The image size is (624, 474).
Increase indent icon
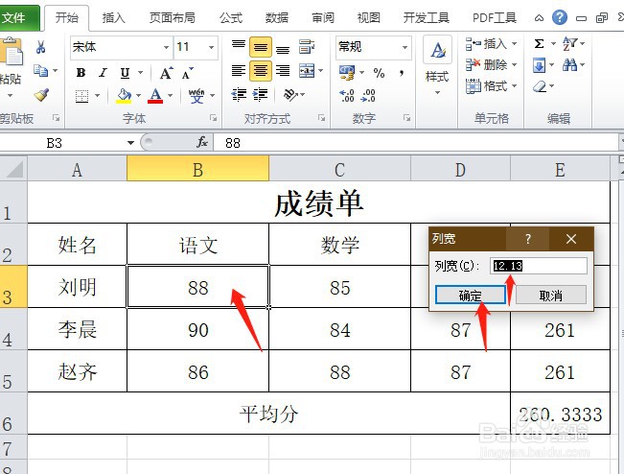(261, 95)
